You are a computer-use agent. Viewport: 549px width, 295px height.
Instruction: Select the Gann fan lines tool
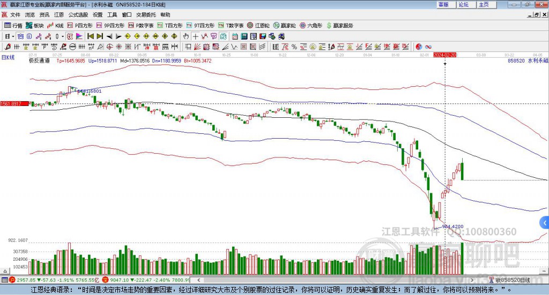pos(197,47)
